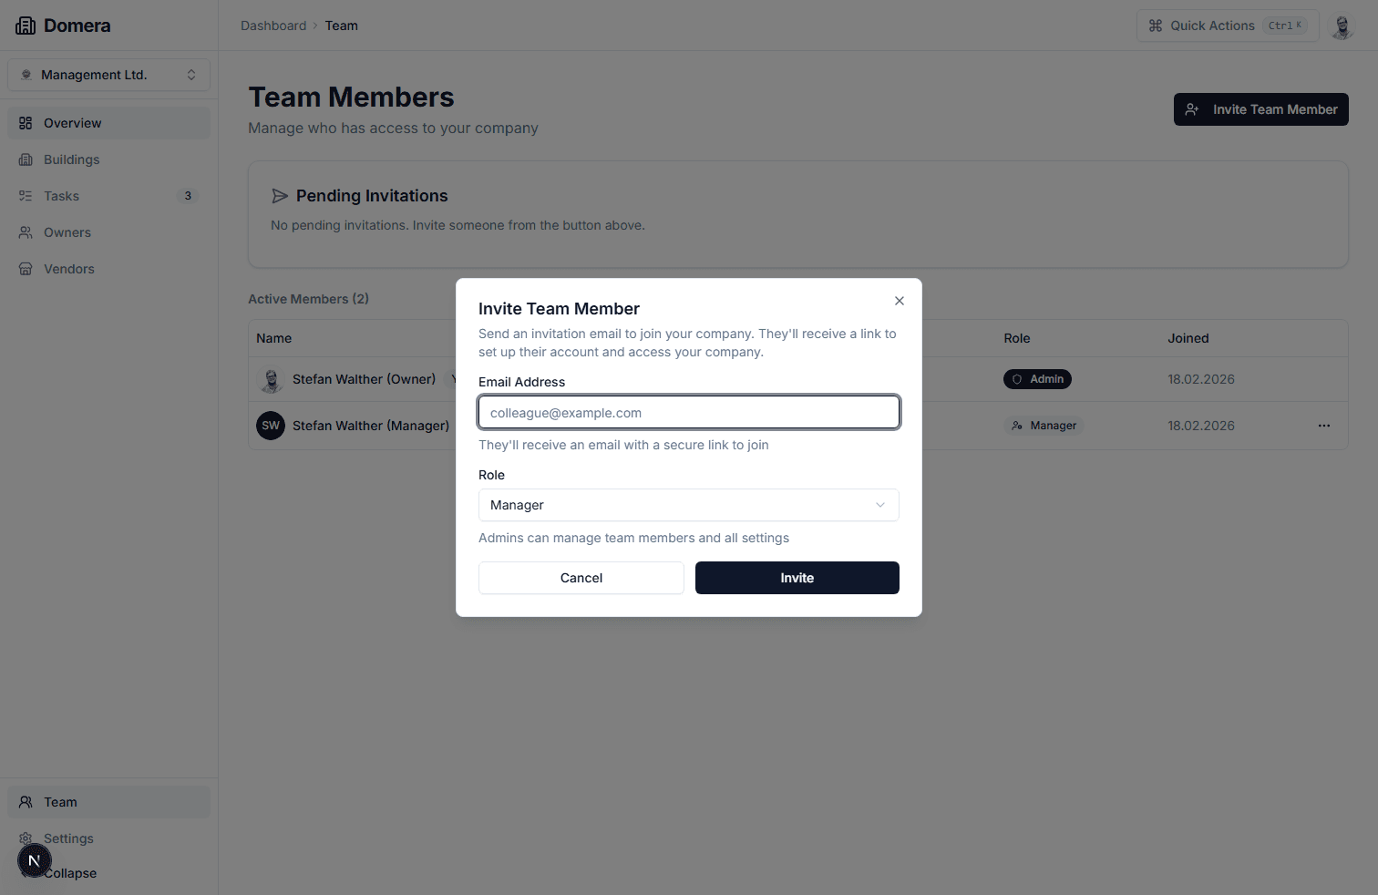Focus the email address input field
The width and height of the screenshot is (1378, 895).
[x=688, y=412]
